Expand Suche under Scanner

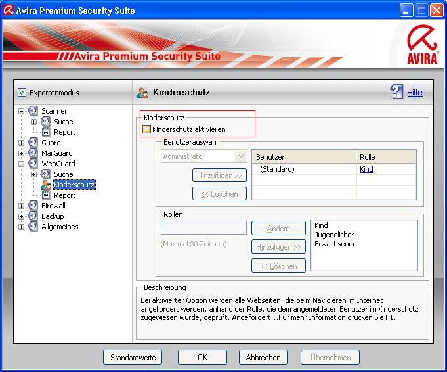pyautogui.click(x=33, y=122)
